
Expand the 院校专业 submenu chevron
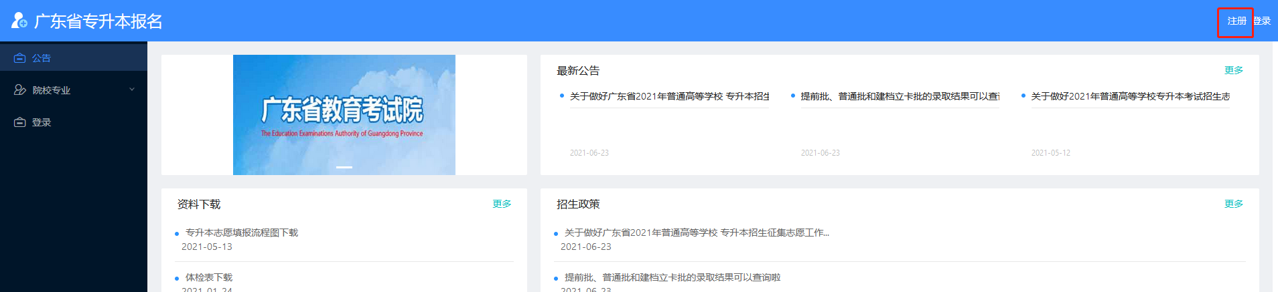[132, 90]
